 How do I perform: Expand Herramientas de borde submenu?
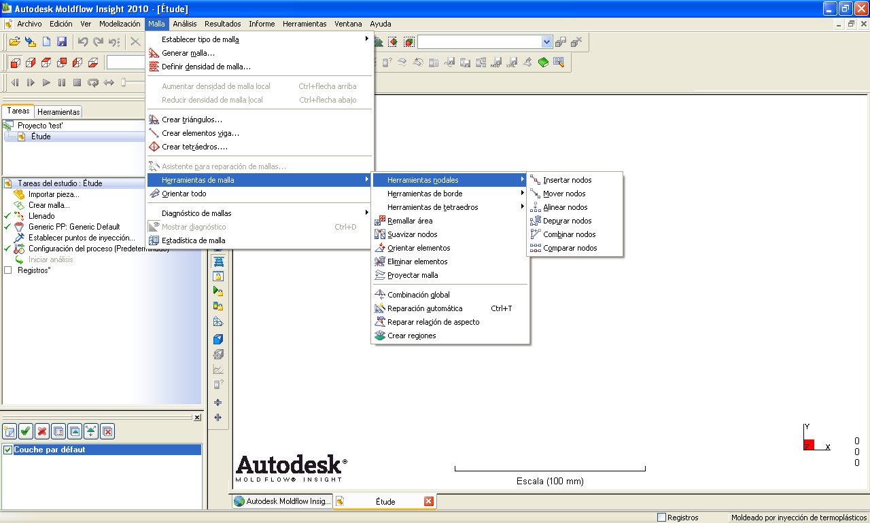point(450,194)
